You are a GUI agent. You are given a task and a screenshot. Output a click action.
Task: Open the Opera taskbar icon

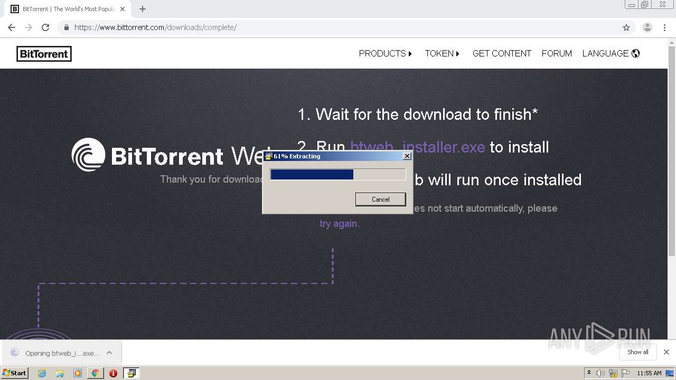pyautogui.click(x=113, y=373)
